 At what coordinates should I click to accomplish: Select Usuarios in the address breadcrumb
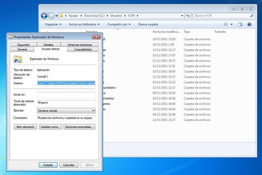116,16
